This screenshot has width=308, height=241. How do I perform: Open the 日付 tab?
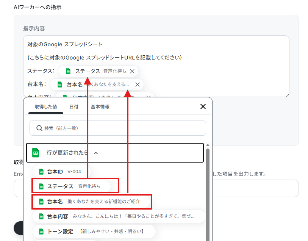74,107
